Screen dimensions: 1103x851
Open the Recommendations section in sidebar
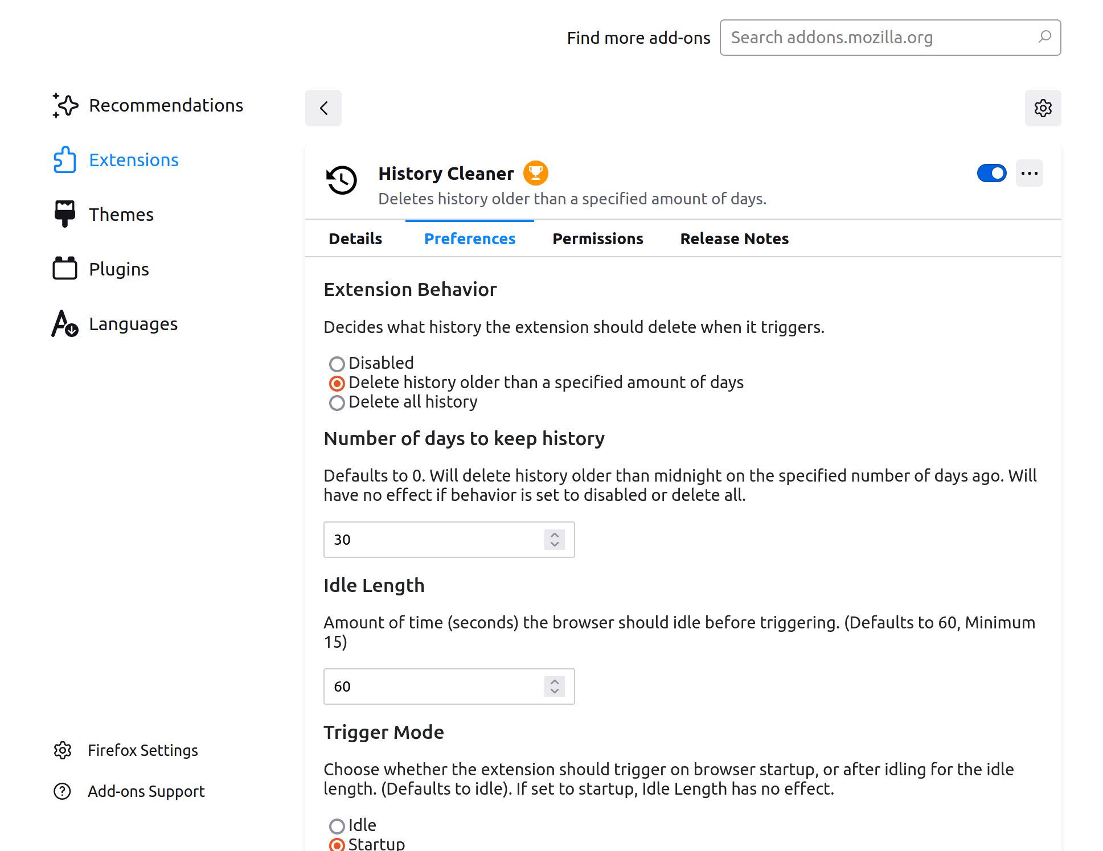[x=166, y=105]
